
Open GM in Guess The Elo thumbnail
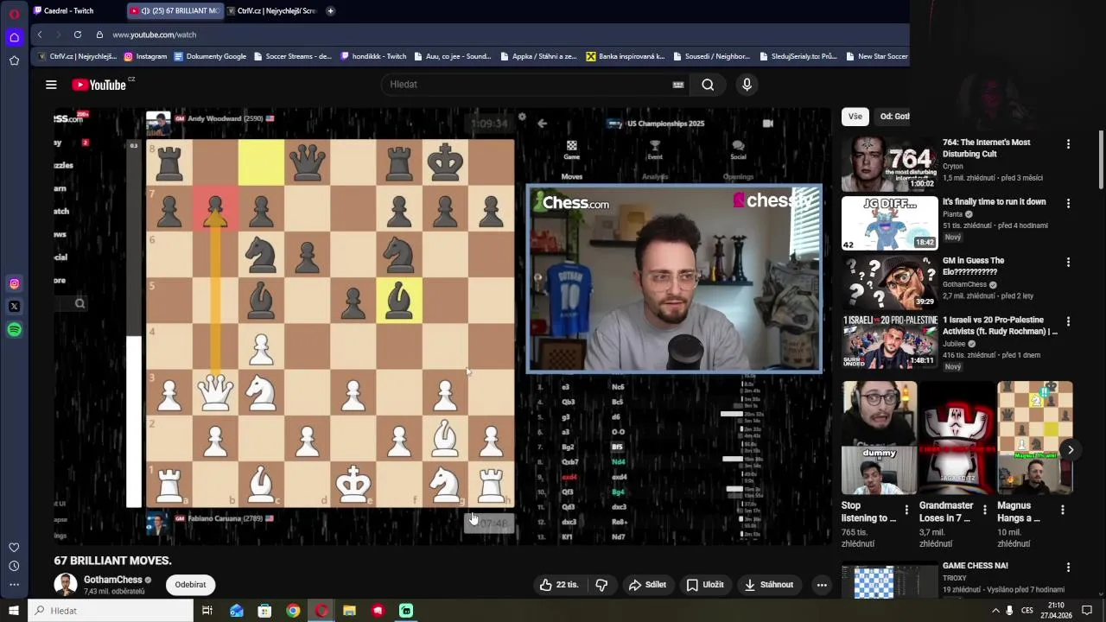[x=890, y=282]
